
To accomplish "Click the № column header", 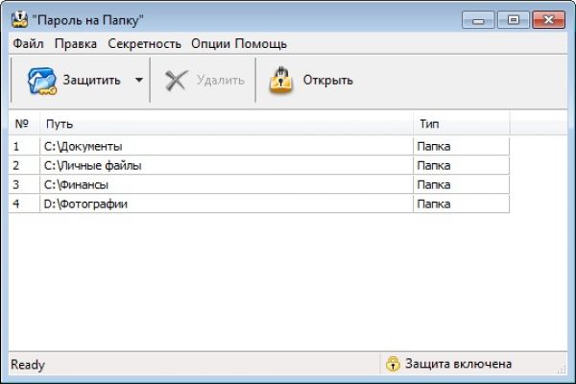I will 24,125.
